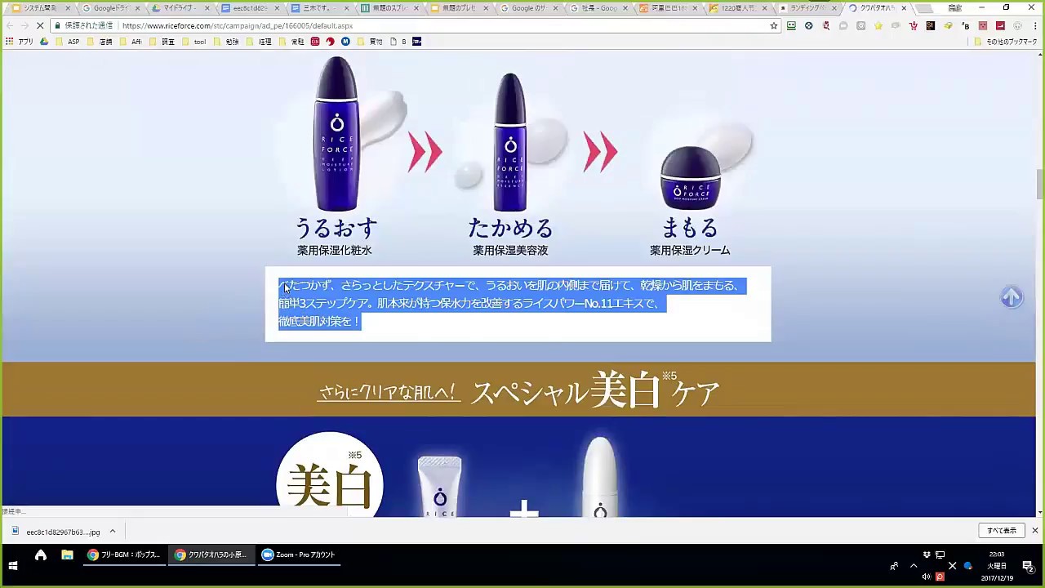Click the volume speaker tray icon

coord(927,576)
